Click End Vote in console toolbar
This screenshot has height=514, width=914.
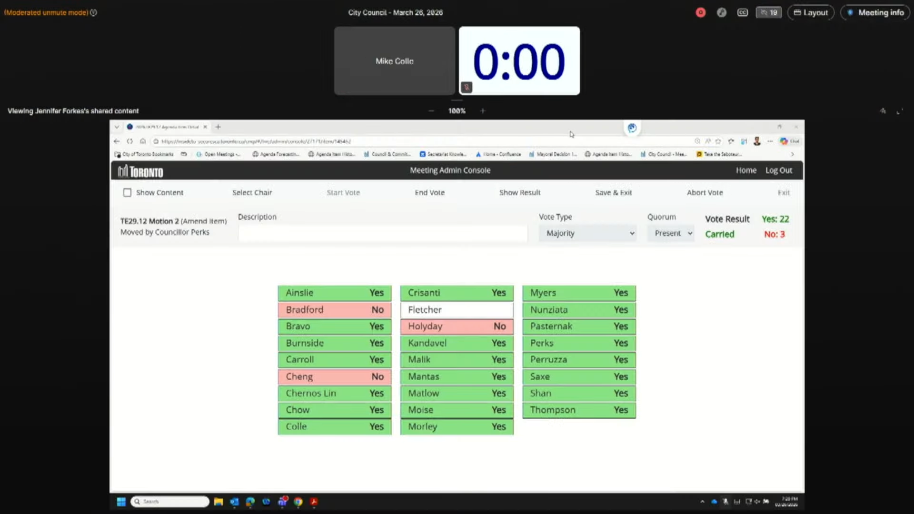pyautogui.click(x=429, y=193)
